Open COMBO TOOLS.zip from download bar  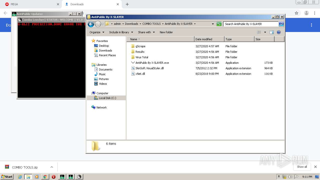point(25,167)
